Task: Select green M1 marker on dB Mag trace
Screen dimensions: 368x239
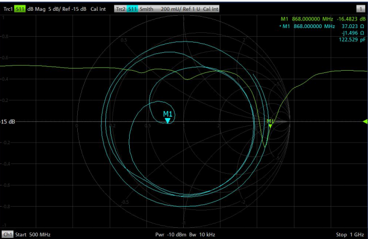Action: point(270,126)
